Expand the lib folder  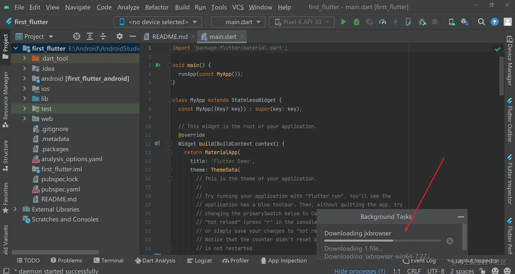25,99
